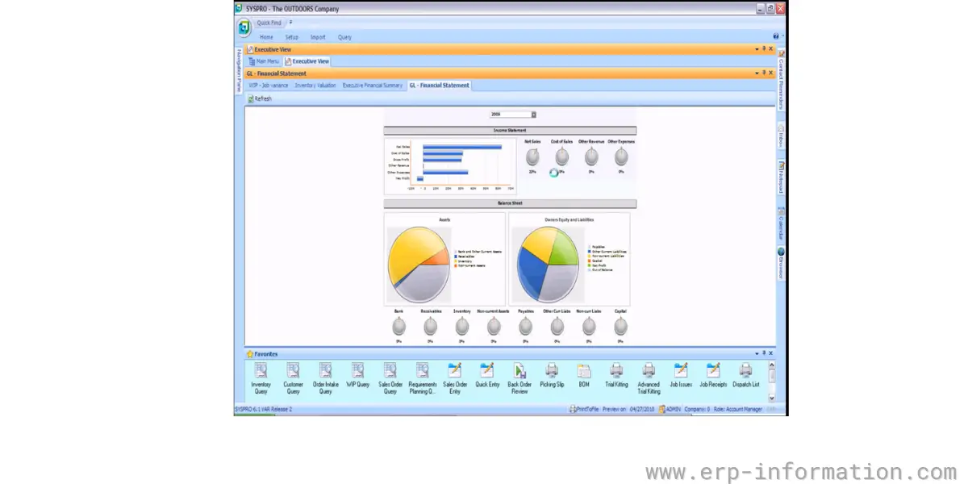Image resolution: width=968 pixels, height=484 pixels.
Task: Open the Customize Quick Access Toolbar arrow
Action: pos(290,23)
